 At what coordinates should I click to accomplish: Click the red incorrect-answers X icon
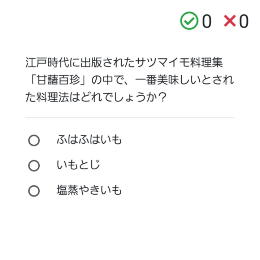(x=230, y=21)
